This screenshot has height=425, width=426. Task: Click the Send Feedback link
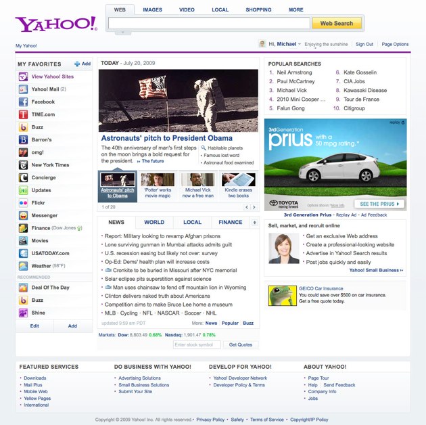coord(339,385)
